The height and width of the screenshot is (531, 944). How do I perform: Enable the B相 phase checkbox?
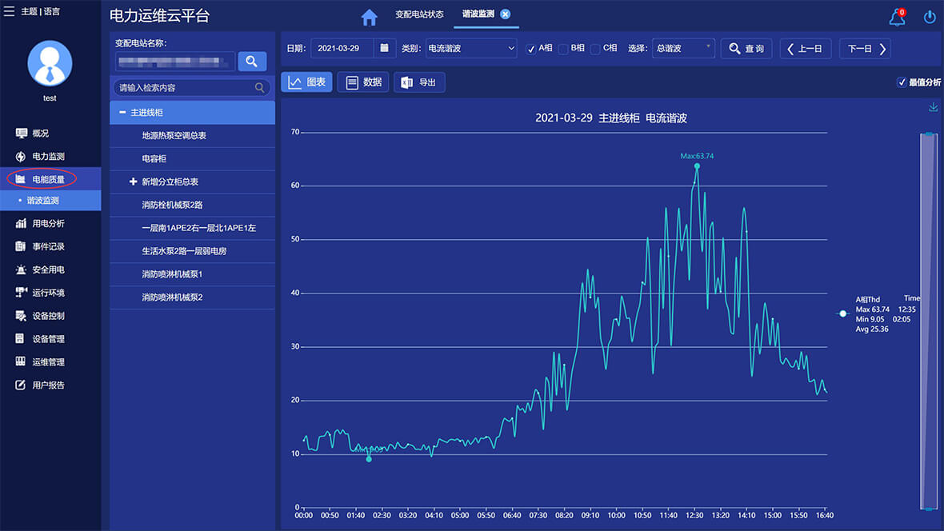tap(563, 49)
